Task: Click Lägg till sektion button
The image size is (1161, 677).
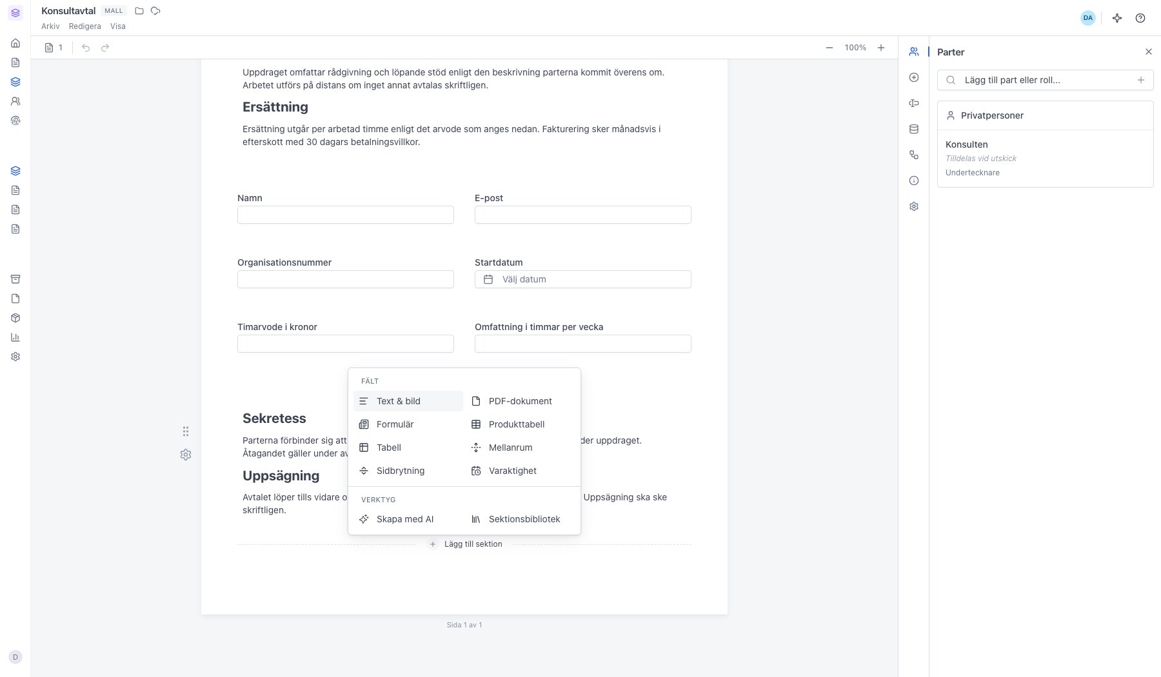Action: [465, 544]
